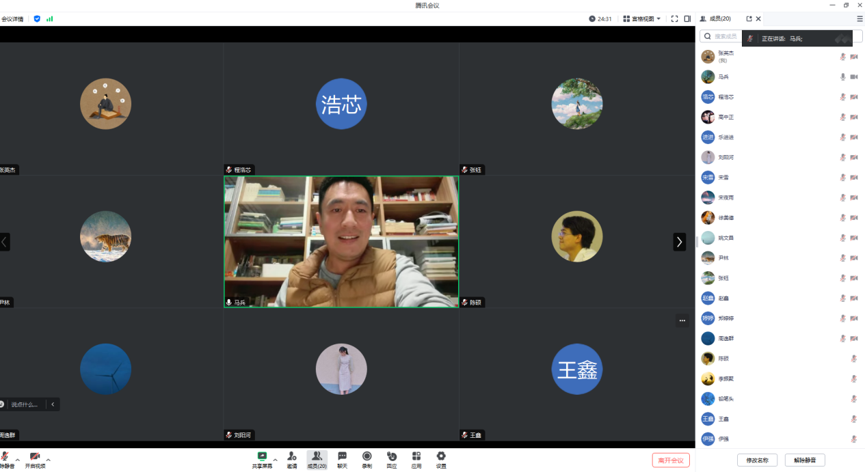
Task: Open the 回应 reactions icon
Action: tap(391, 456)
